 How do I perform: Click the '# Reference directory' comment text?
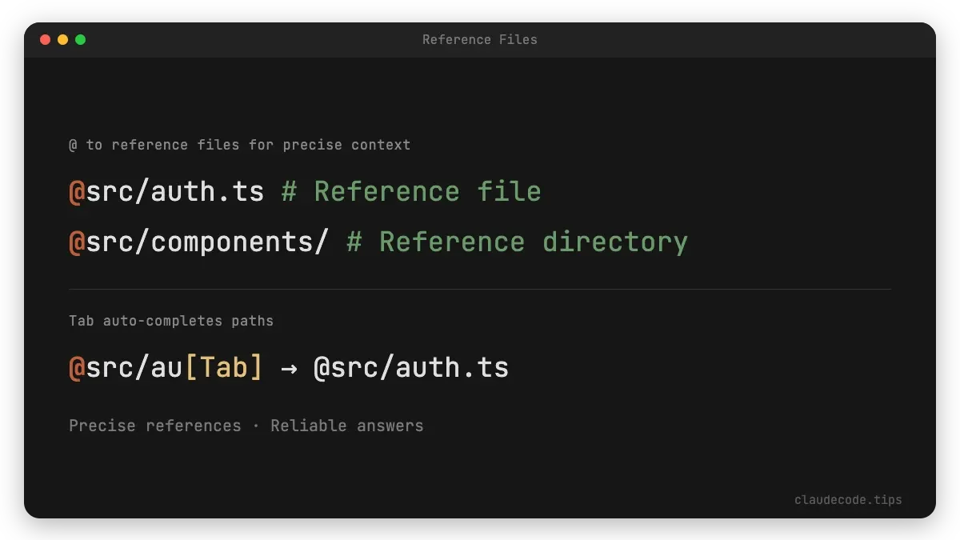click(x=518, y=241)
